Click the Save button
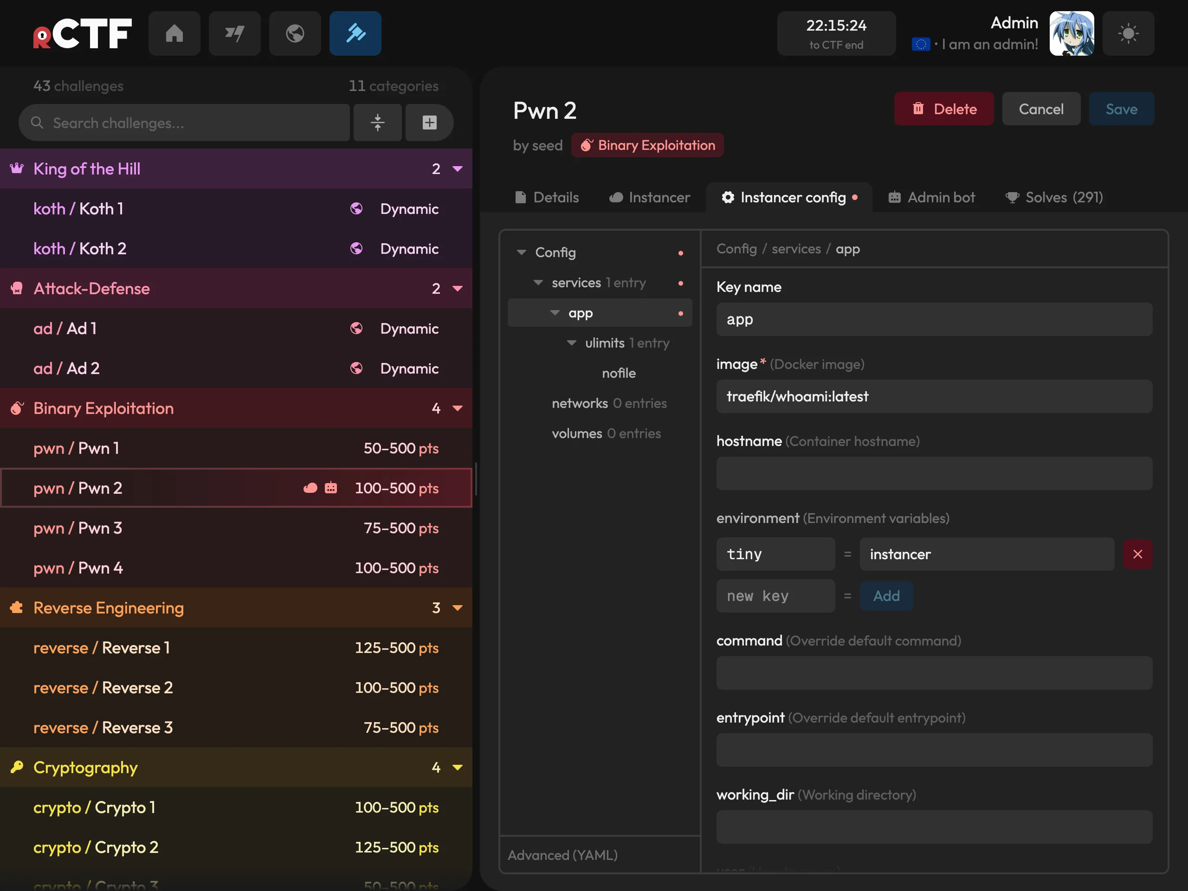Viewport: 1188px width, 891px height. [1121, 109]
